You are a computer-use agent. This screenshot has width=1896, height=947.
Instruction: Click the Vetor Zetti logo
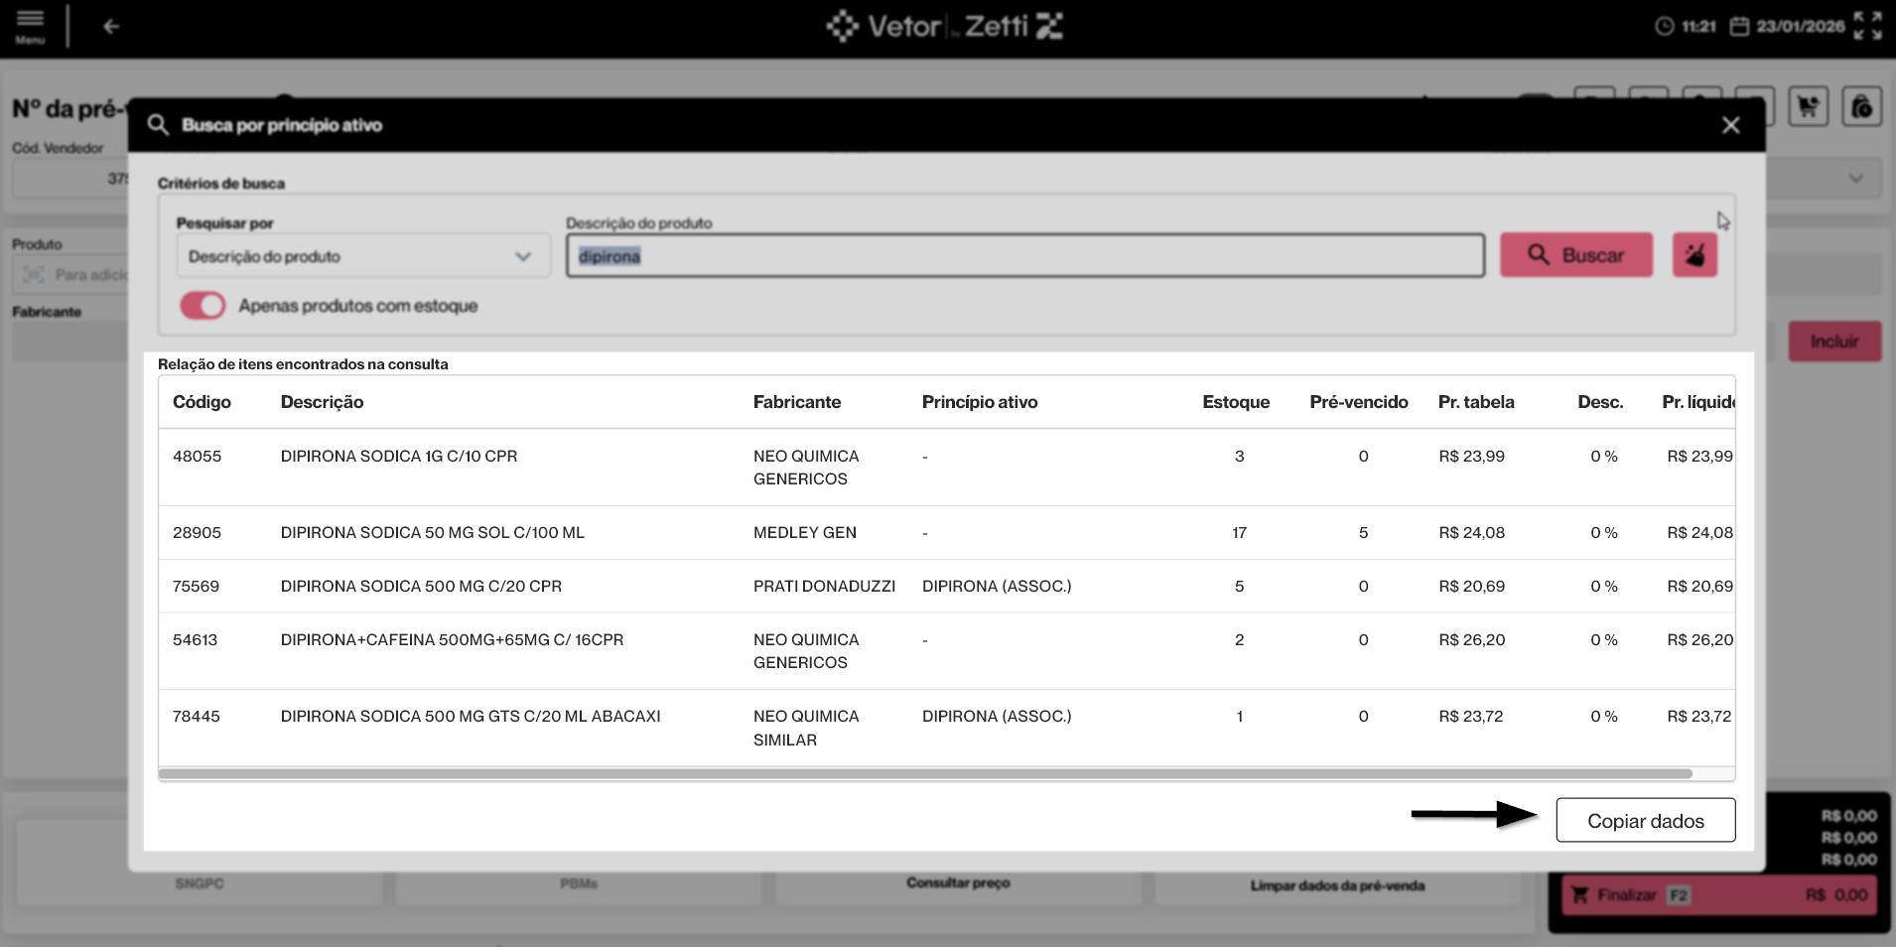coord(944,26)
